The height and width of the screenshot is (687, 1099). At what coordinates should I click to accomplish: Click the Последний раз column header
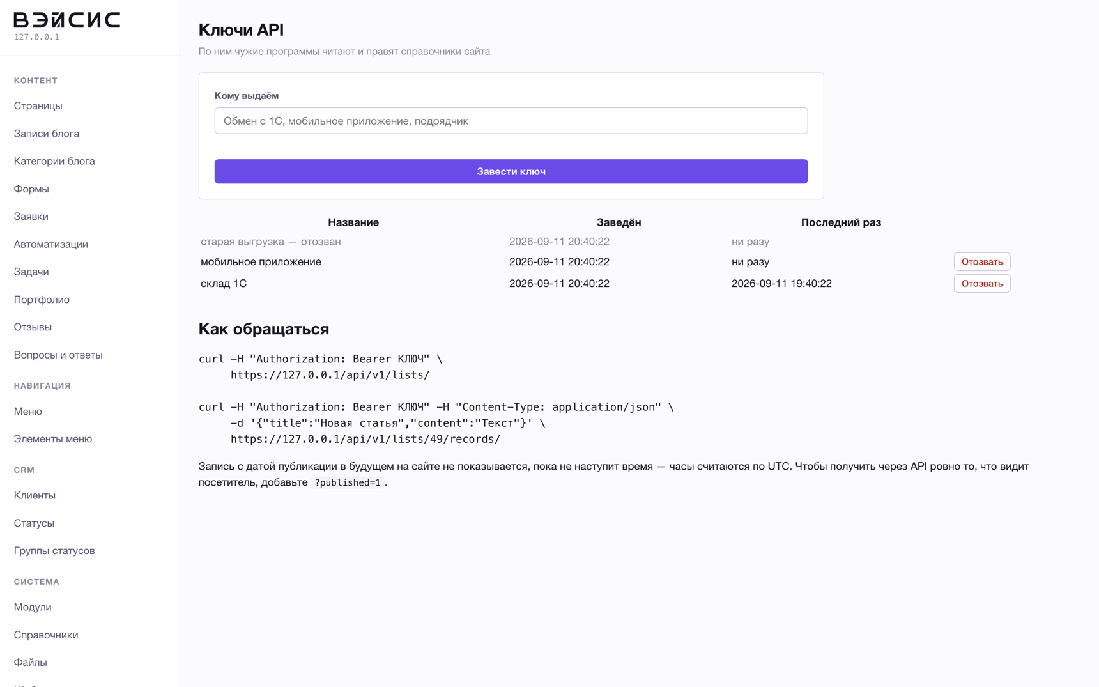(x=841, y=222)
